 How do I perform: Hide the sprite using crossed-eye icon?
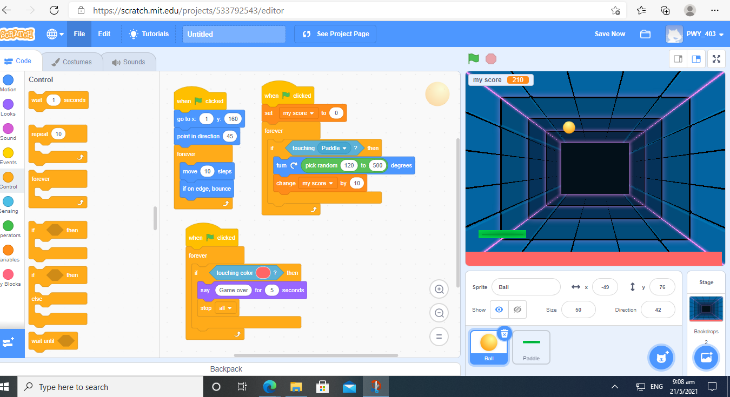517,309
